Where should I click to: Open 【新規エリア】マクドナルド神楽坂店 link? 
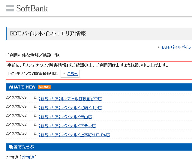(x=67, y=126)
